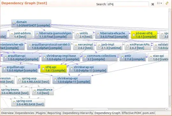Image resolution: width=172 pixels, height=116 pixels.
Task: Select the jaxb-impl 2.1.3 [runtime] label
Action: click(111, 46)
